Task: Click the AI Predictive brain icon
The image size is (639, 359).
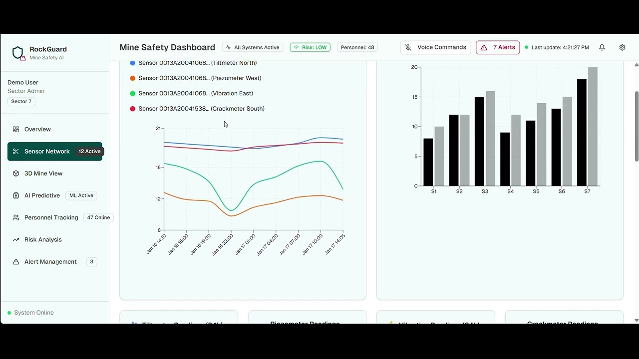Action: (x=16, y=195)
